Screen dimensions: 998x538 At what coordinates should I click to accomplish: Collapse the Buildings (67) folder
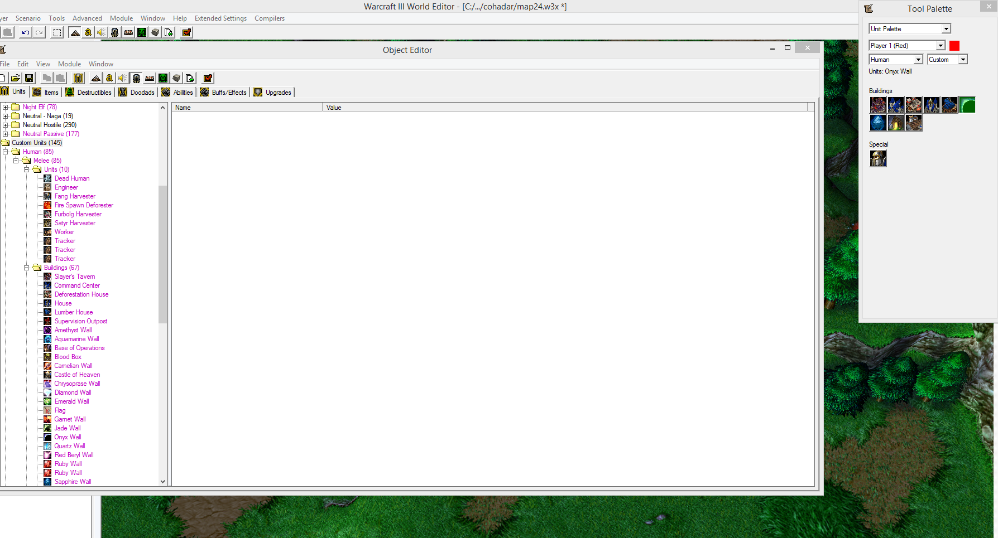(26, 268)
